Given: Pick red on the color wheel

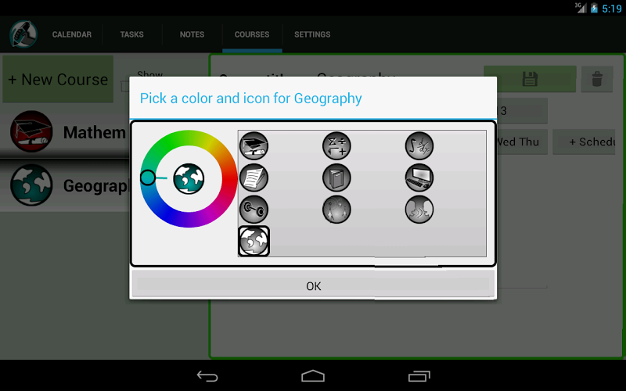Looking at the screenshot, I should point(229,180).
